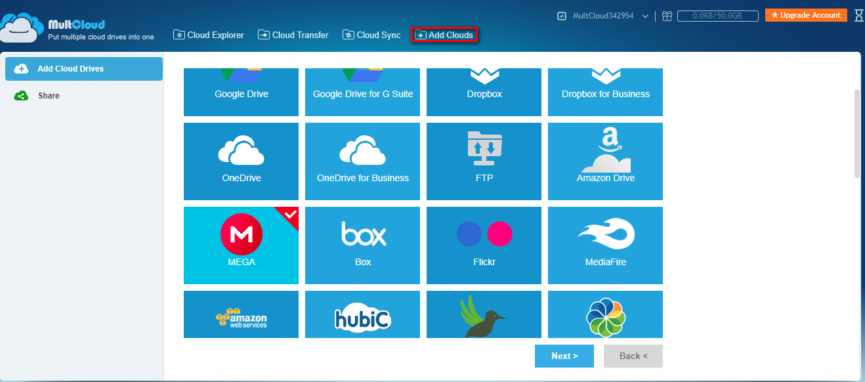Click the gift box icon

(x=667, y=16)
